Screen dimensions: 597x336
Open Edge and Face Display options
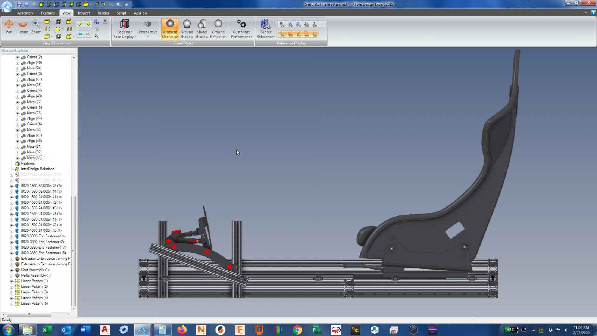click(x=125, y=29)
